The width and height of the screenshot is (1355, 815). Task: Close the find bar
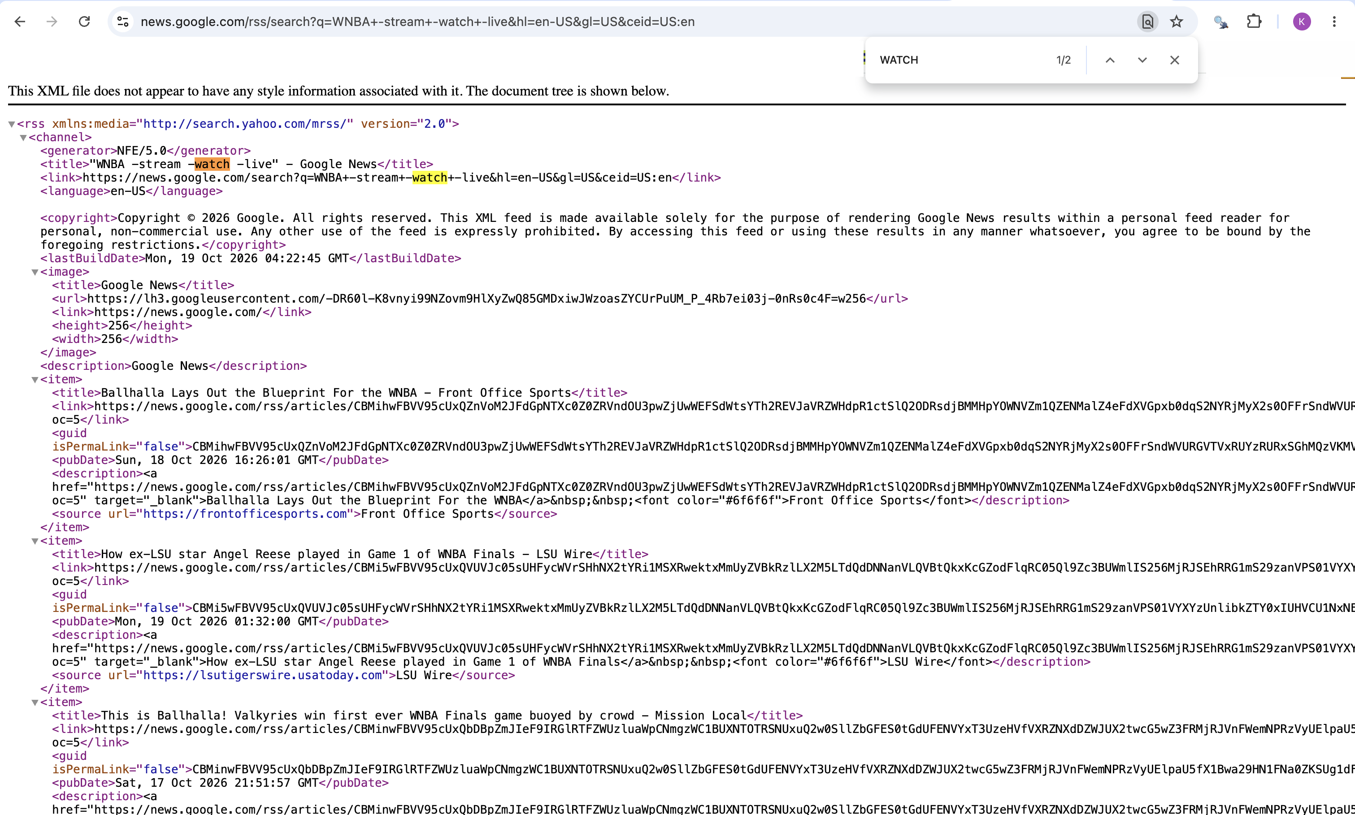click(x=1175, y=60)
